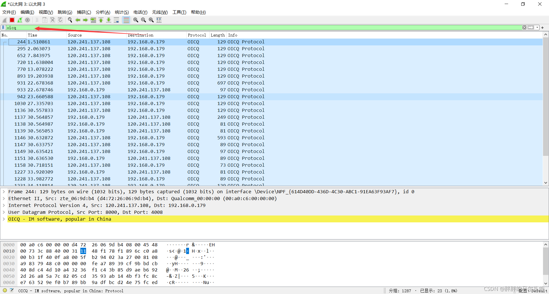
Task: Click the 配置: Default profile label
Action: pyautogui.click(x=533, y=291)
